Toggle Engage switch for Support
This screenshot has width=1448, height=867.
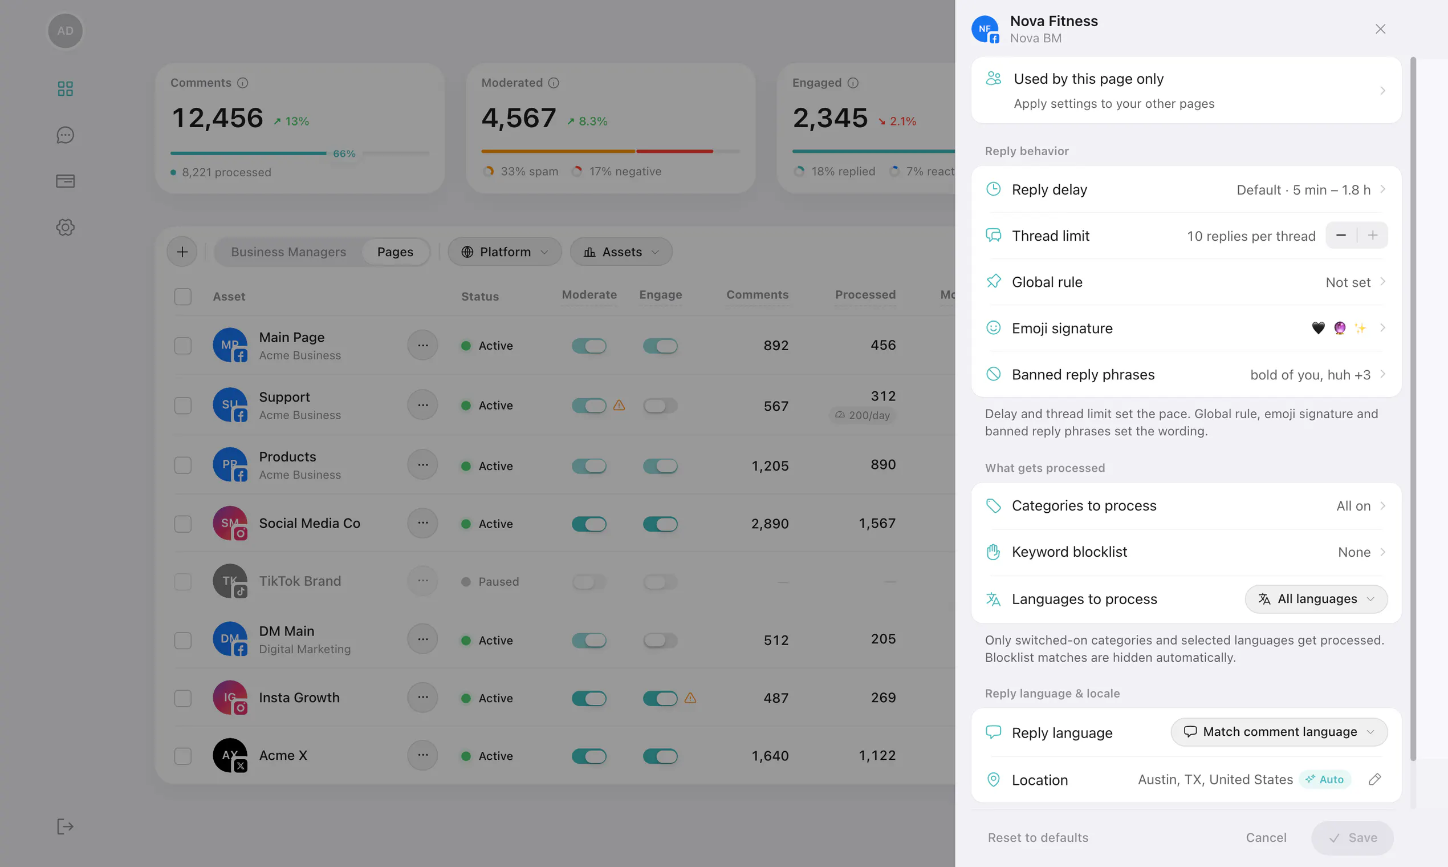pyautogui.click(x=660, y=406)
